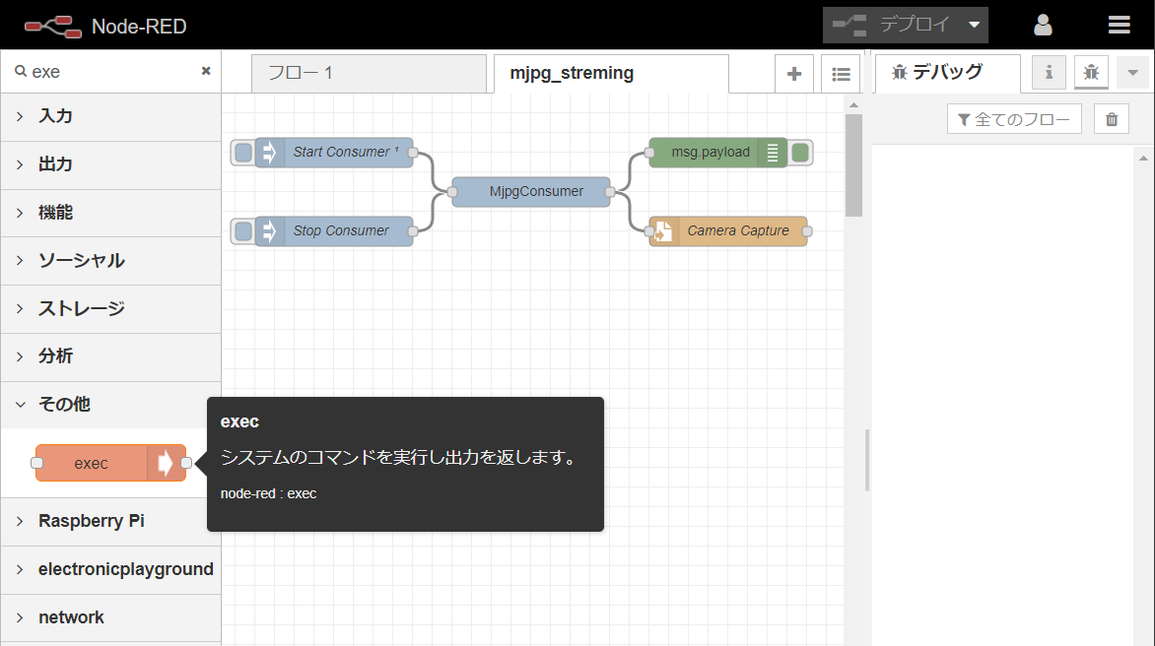Select the Stop Consumer node

click(x=334, y=231)
